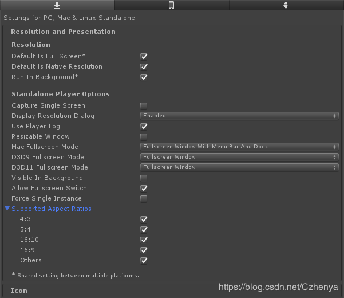
Task: Open the D3D11 Fullscreen Mode dropdown
Action: (x=240, y=167)
